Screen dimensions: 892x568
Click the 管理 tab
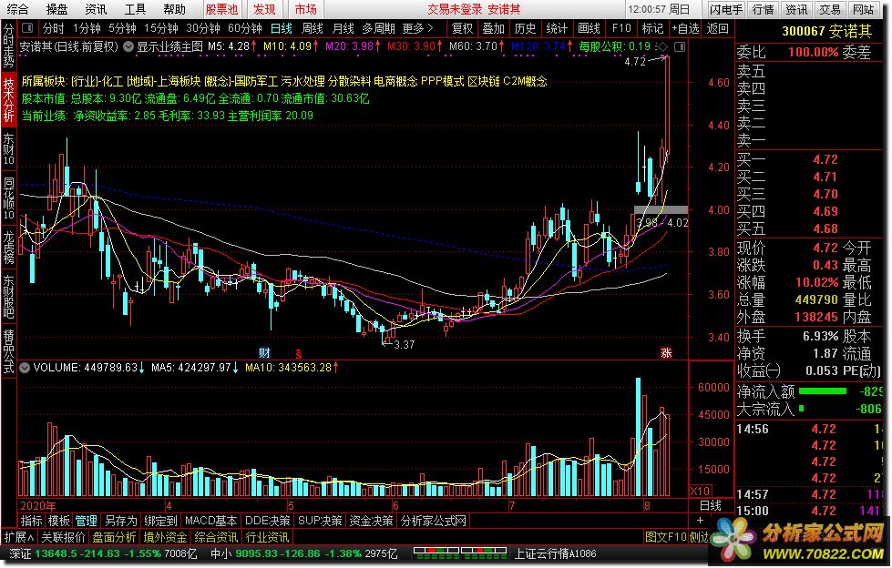[x=87, y=521]
